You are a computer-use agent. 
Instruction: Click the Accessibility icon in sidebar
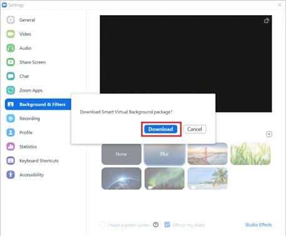pos(11,174)
